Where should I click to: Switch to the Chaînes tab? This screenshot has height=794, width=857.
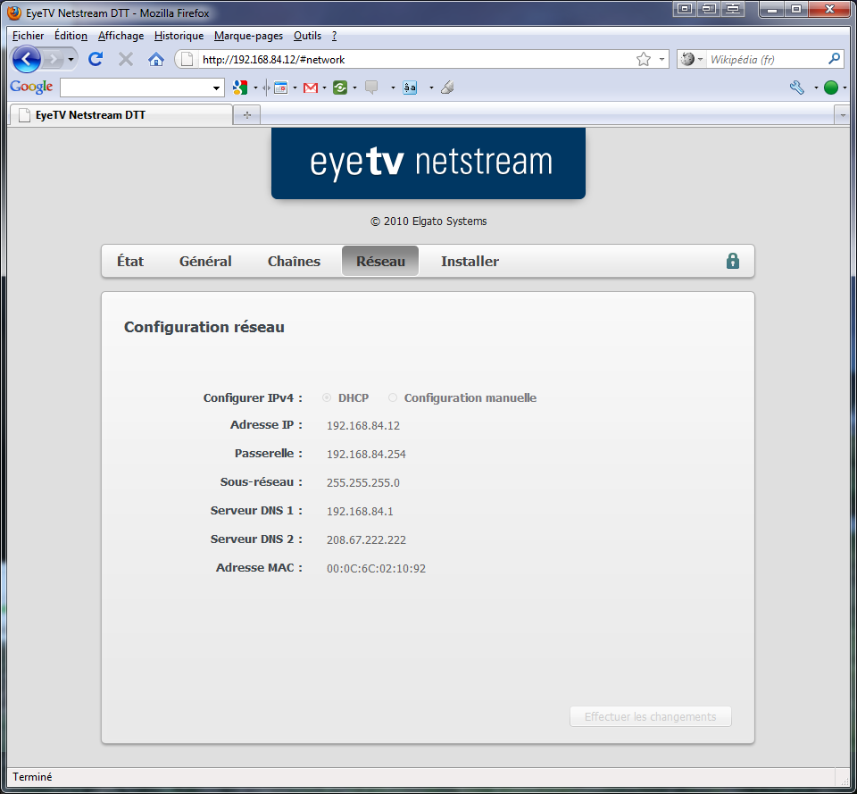[294, 262]
